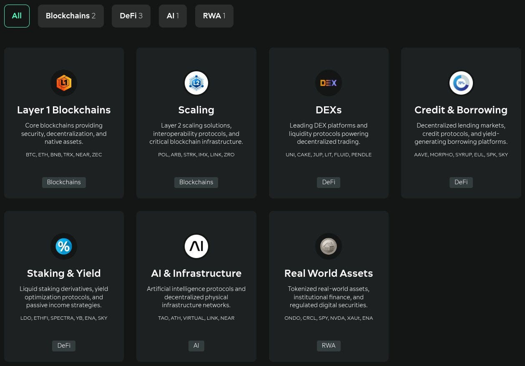The image size is (525, 366).
Task: Show the AI 1 category tab
Action: coord(173,16)
